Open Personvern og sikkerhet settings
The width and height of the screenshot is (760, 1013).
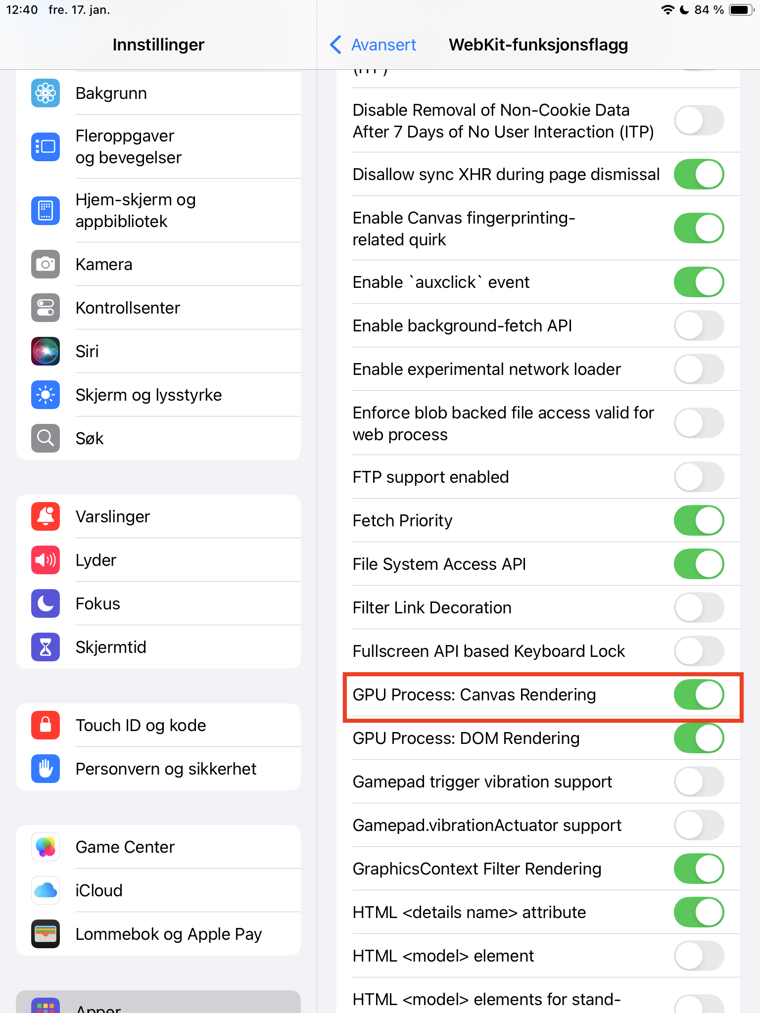158,769
